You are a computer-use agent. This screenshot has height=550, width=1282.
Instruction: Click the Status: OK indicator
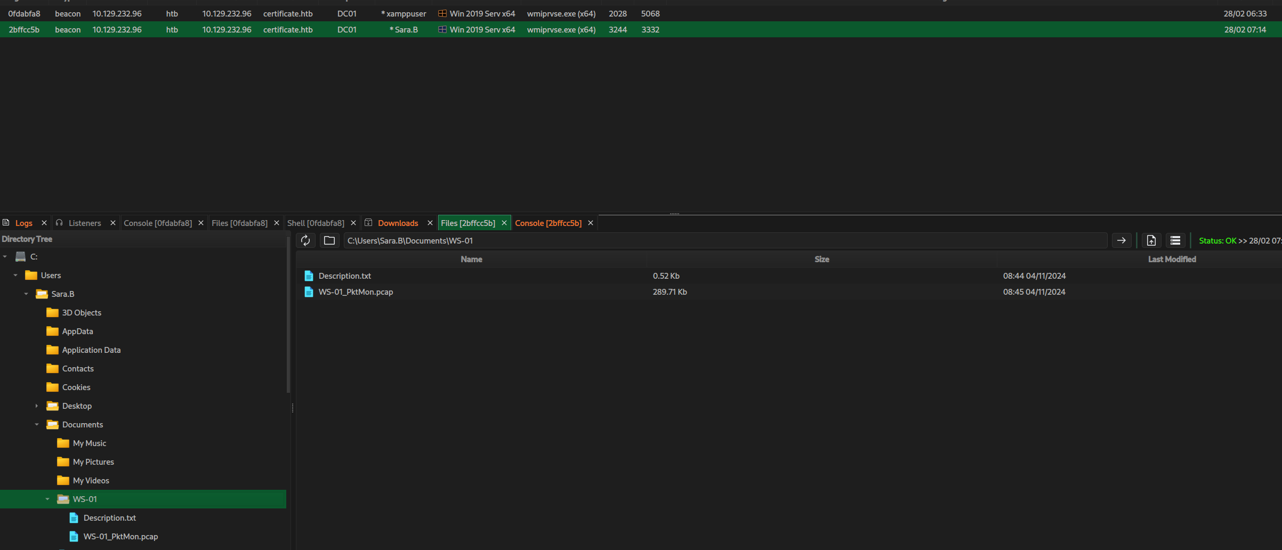pyautogui.click(x=1218, y=240)
